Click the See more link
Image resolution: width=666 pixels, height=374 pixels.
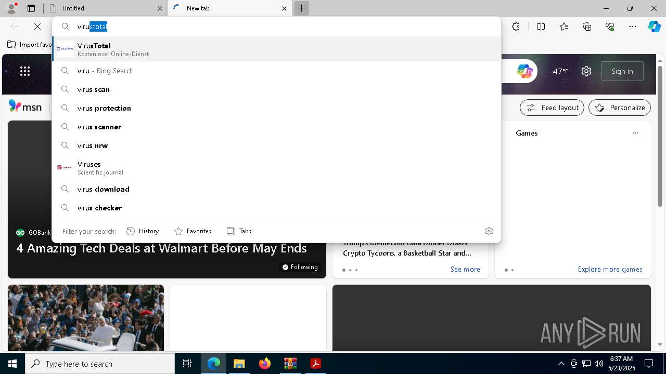click(465, 269)
